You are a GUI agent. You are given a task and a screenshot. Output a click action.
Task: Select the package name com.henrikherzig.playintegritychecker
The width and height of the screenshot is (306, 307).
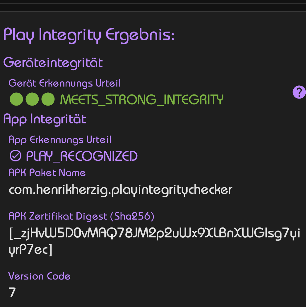[x=121, y=190]
